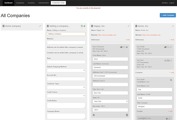Viewport: 177px width, 120px height.
Task: Mark seed6@test.com as primary with star icon
Action: point(167,119)
